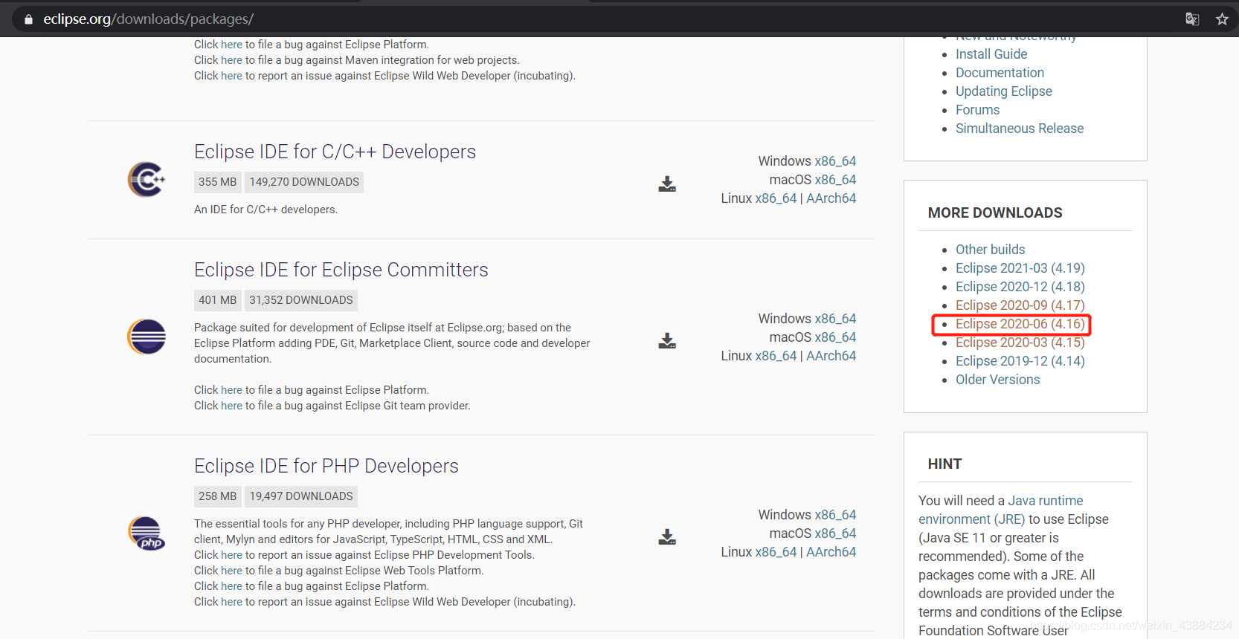This screenshot has width=1239, height=639.
Task: View site security info via lock icon
Action: (28, 19)
